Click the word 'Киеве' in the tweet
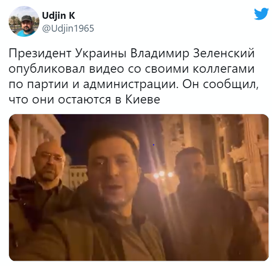Viewport: 272px width, 266px height. pyautogui.click(x=143, y=100)
